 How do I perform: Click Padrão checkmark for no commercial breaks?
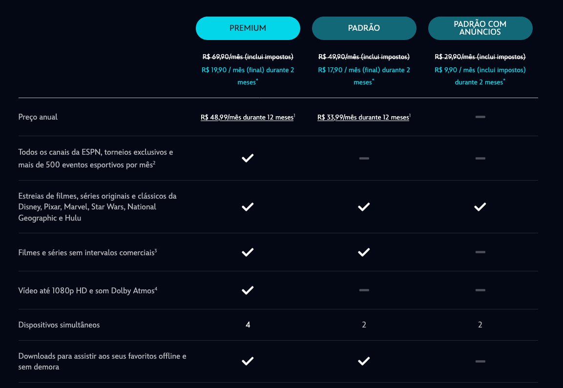[364, 252]
